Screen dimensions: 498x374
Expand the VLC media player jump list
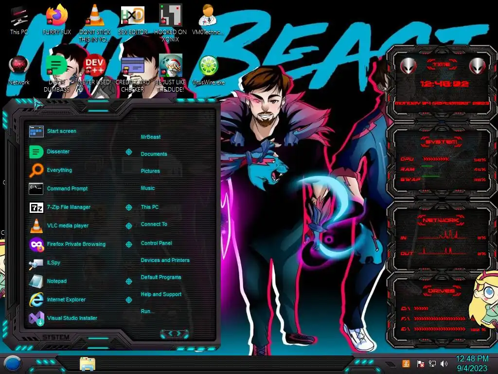pos(128,226)
